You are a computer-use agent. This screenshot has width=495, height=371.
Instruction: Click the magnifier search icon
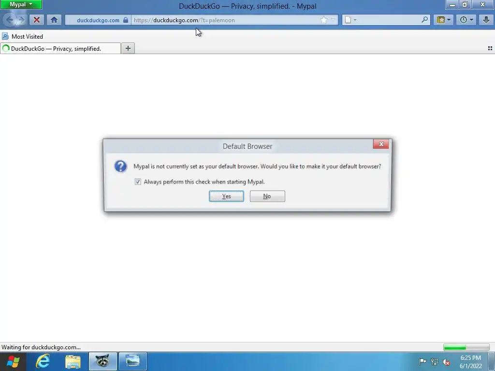click(425, 20)
